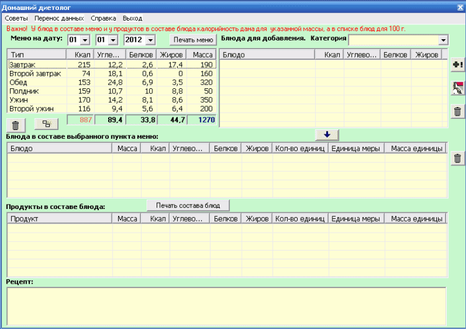
Task: Click inside the Рецепт text area
Action: click(x=226, y=305)
